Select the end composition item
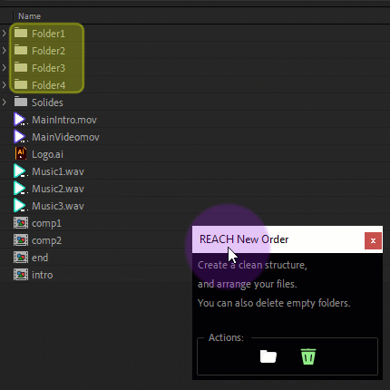390x390 pixels. click(40, 258)
